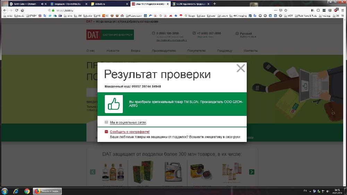The height and width of the screenshot is (195, 347).
Task: Open the JOB bookmarks folder
Action: pyautogui.click(x=78, y=16)
